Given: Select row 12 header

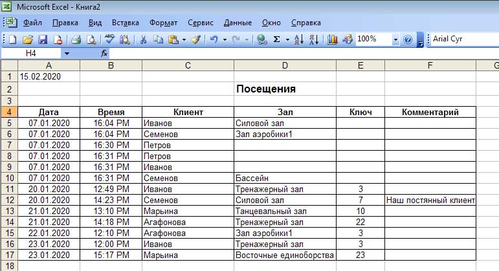Looking at the screenshot, I should pos(8,201).
